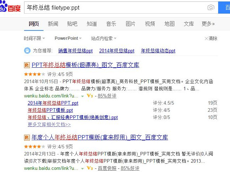This screenshot has height=172, width=230.
Task: Click V3 badge under first result
Action: [x=90, y=96]
